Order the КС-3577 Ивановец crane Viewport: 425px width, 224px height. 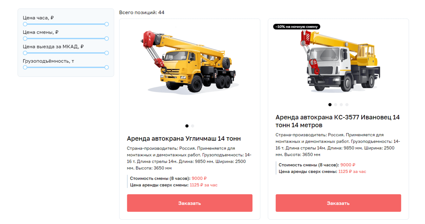point(338,203)
